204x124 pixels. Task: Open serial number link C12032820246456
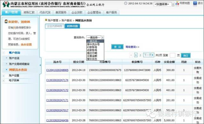point(57,120)
